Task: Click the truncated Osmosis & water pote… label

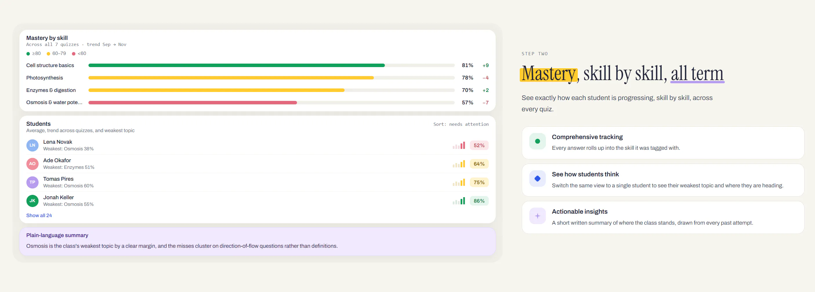Action: [x=54, y=102]
